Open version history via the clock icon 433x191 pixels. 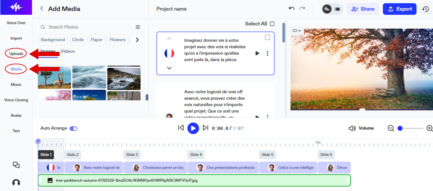pos(426,9)
